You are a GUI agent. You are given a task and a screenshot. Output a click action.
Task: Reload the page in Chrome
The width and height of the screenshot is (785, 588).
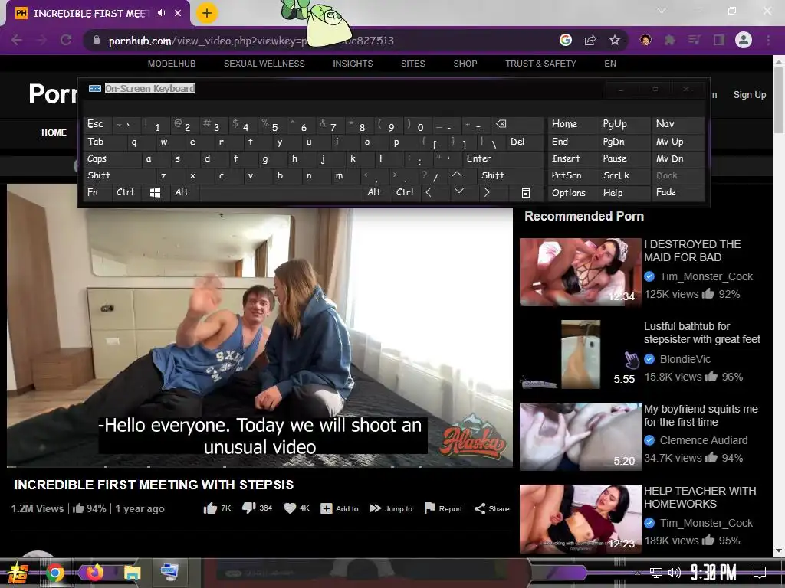pos(66,40)
